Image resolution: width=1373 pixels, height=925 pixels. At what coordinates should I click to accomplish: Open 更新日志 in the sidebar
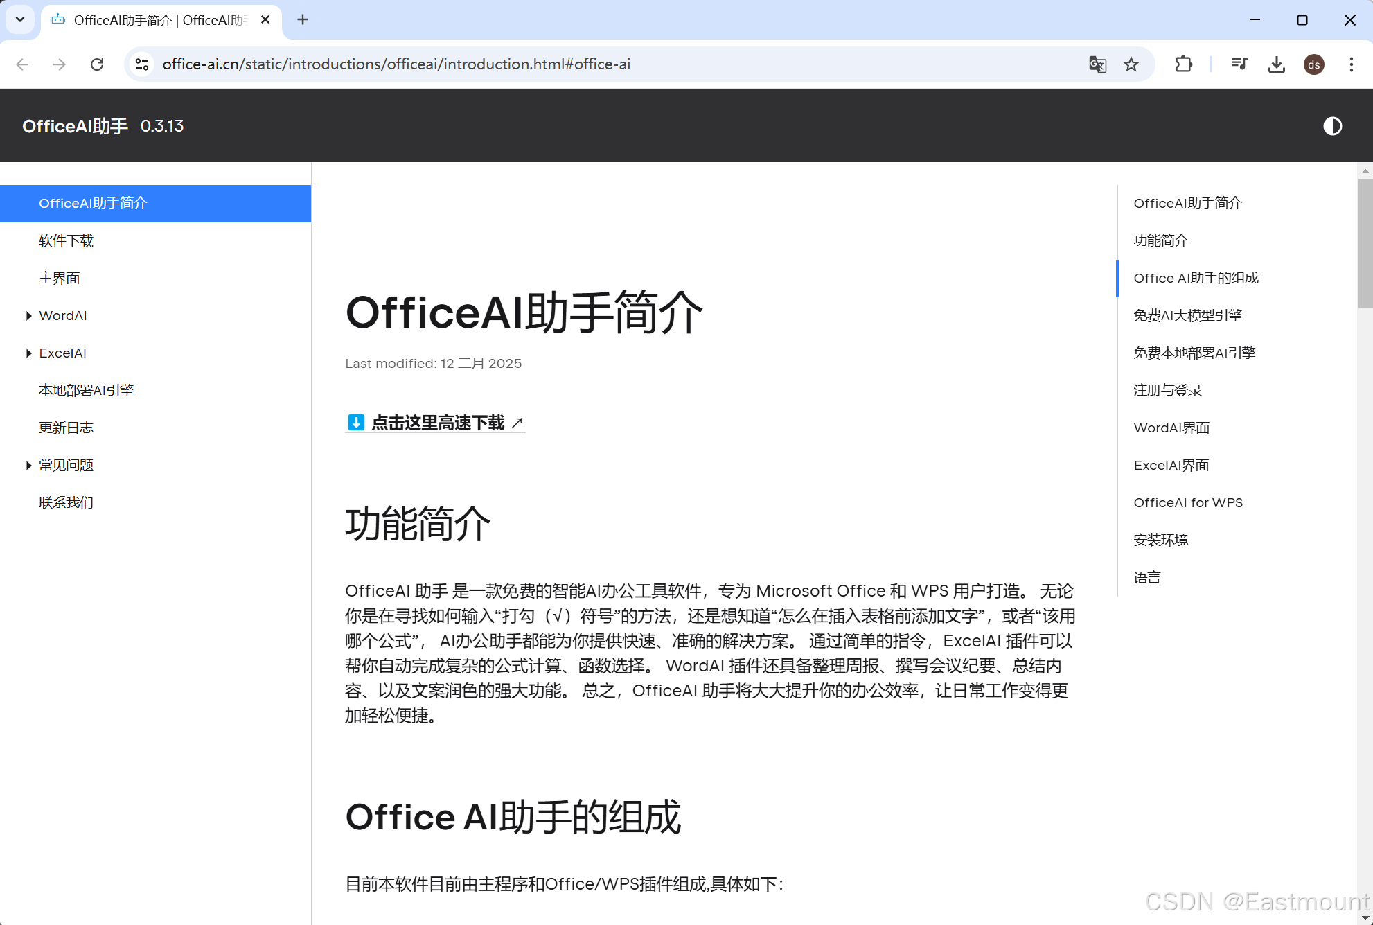pyautogui.click(x=67, y=428)
